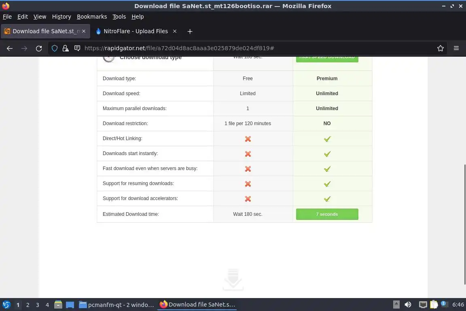
Task: Open the Bookmarks menu
Action: (x=92, y=17)
